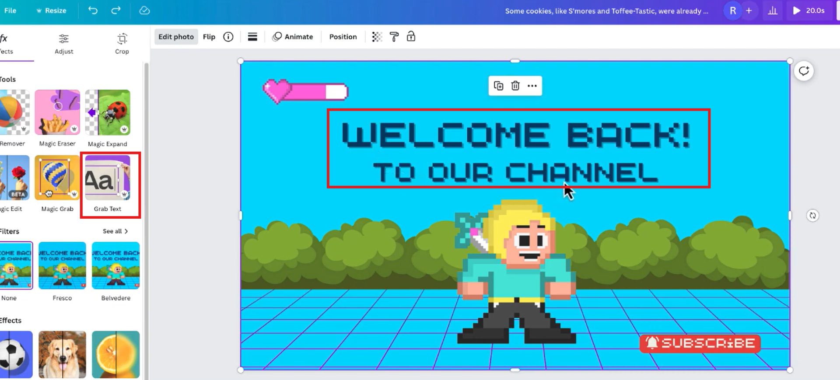Click the red SUBSCRIBE button on canvas
This screenshot has width=840, height=380.
pyautogui.click(x=700, y=343)
